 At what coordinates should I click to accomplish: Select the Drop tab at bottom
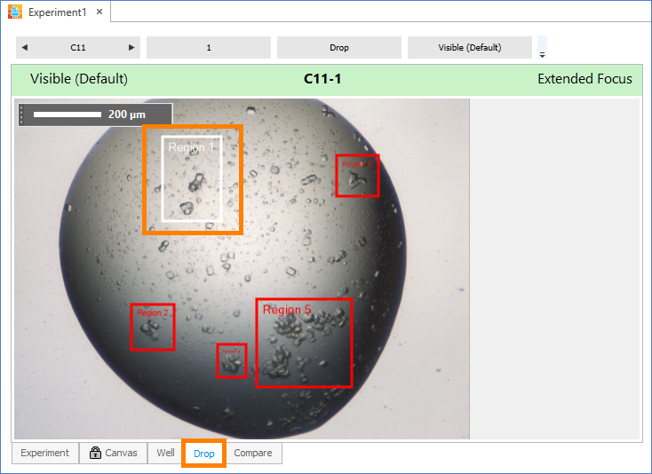coord(203,454)
